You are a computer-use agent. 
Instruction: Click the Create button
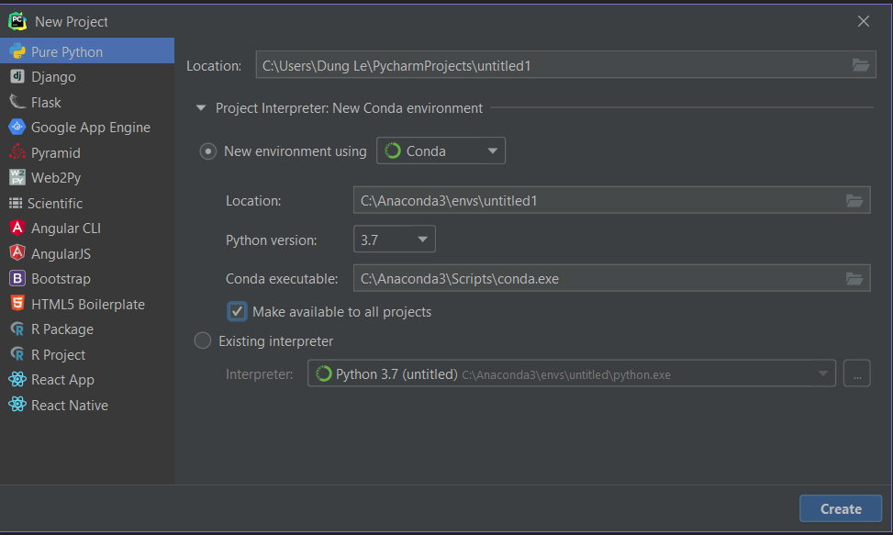(x=840, y=509)
